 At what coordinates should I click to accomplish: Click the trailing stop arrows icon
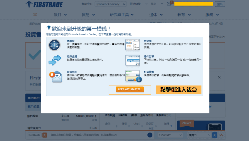55,60
